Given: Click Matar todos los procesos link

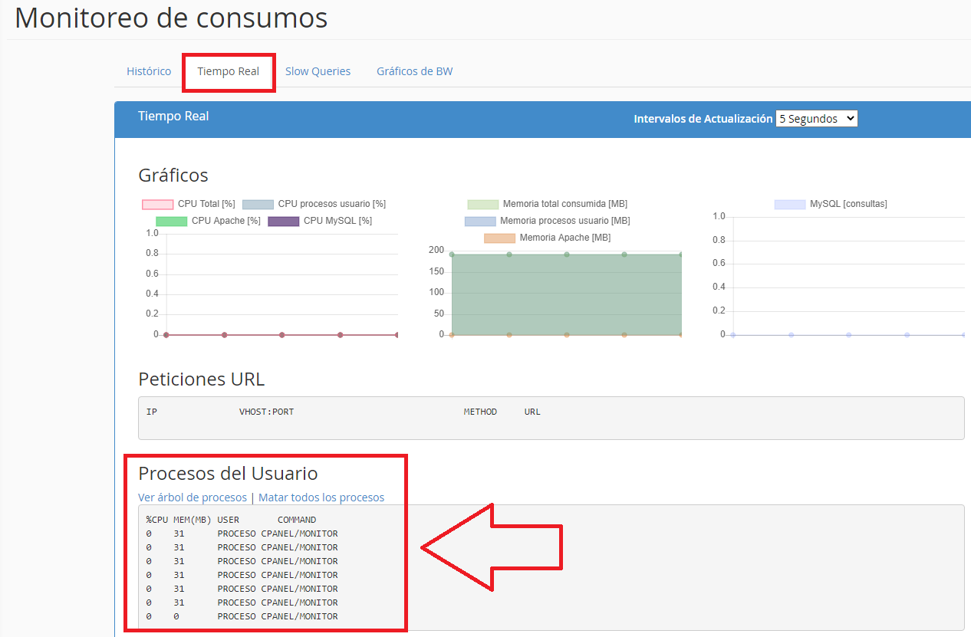Looking at the screenshot, I should pos(321,497).
